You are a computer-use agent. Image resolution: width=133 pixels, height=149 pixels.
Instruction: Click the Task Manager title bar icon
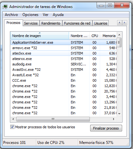point(5,7)
